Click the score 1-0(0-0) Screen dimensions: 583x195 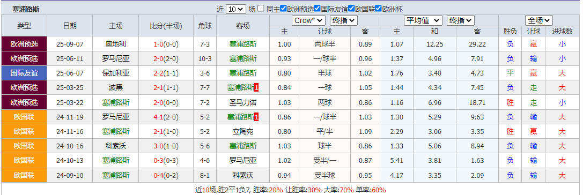tap(166, 44)
